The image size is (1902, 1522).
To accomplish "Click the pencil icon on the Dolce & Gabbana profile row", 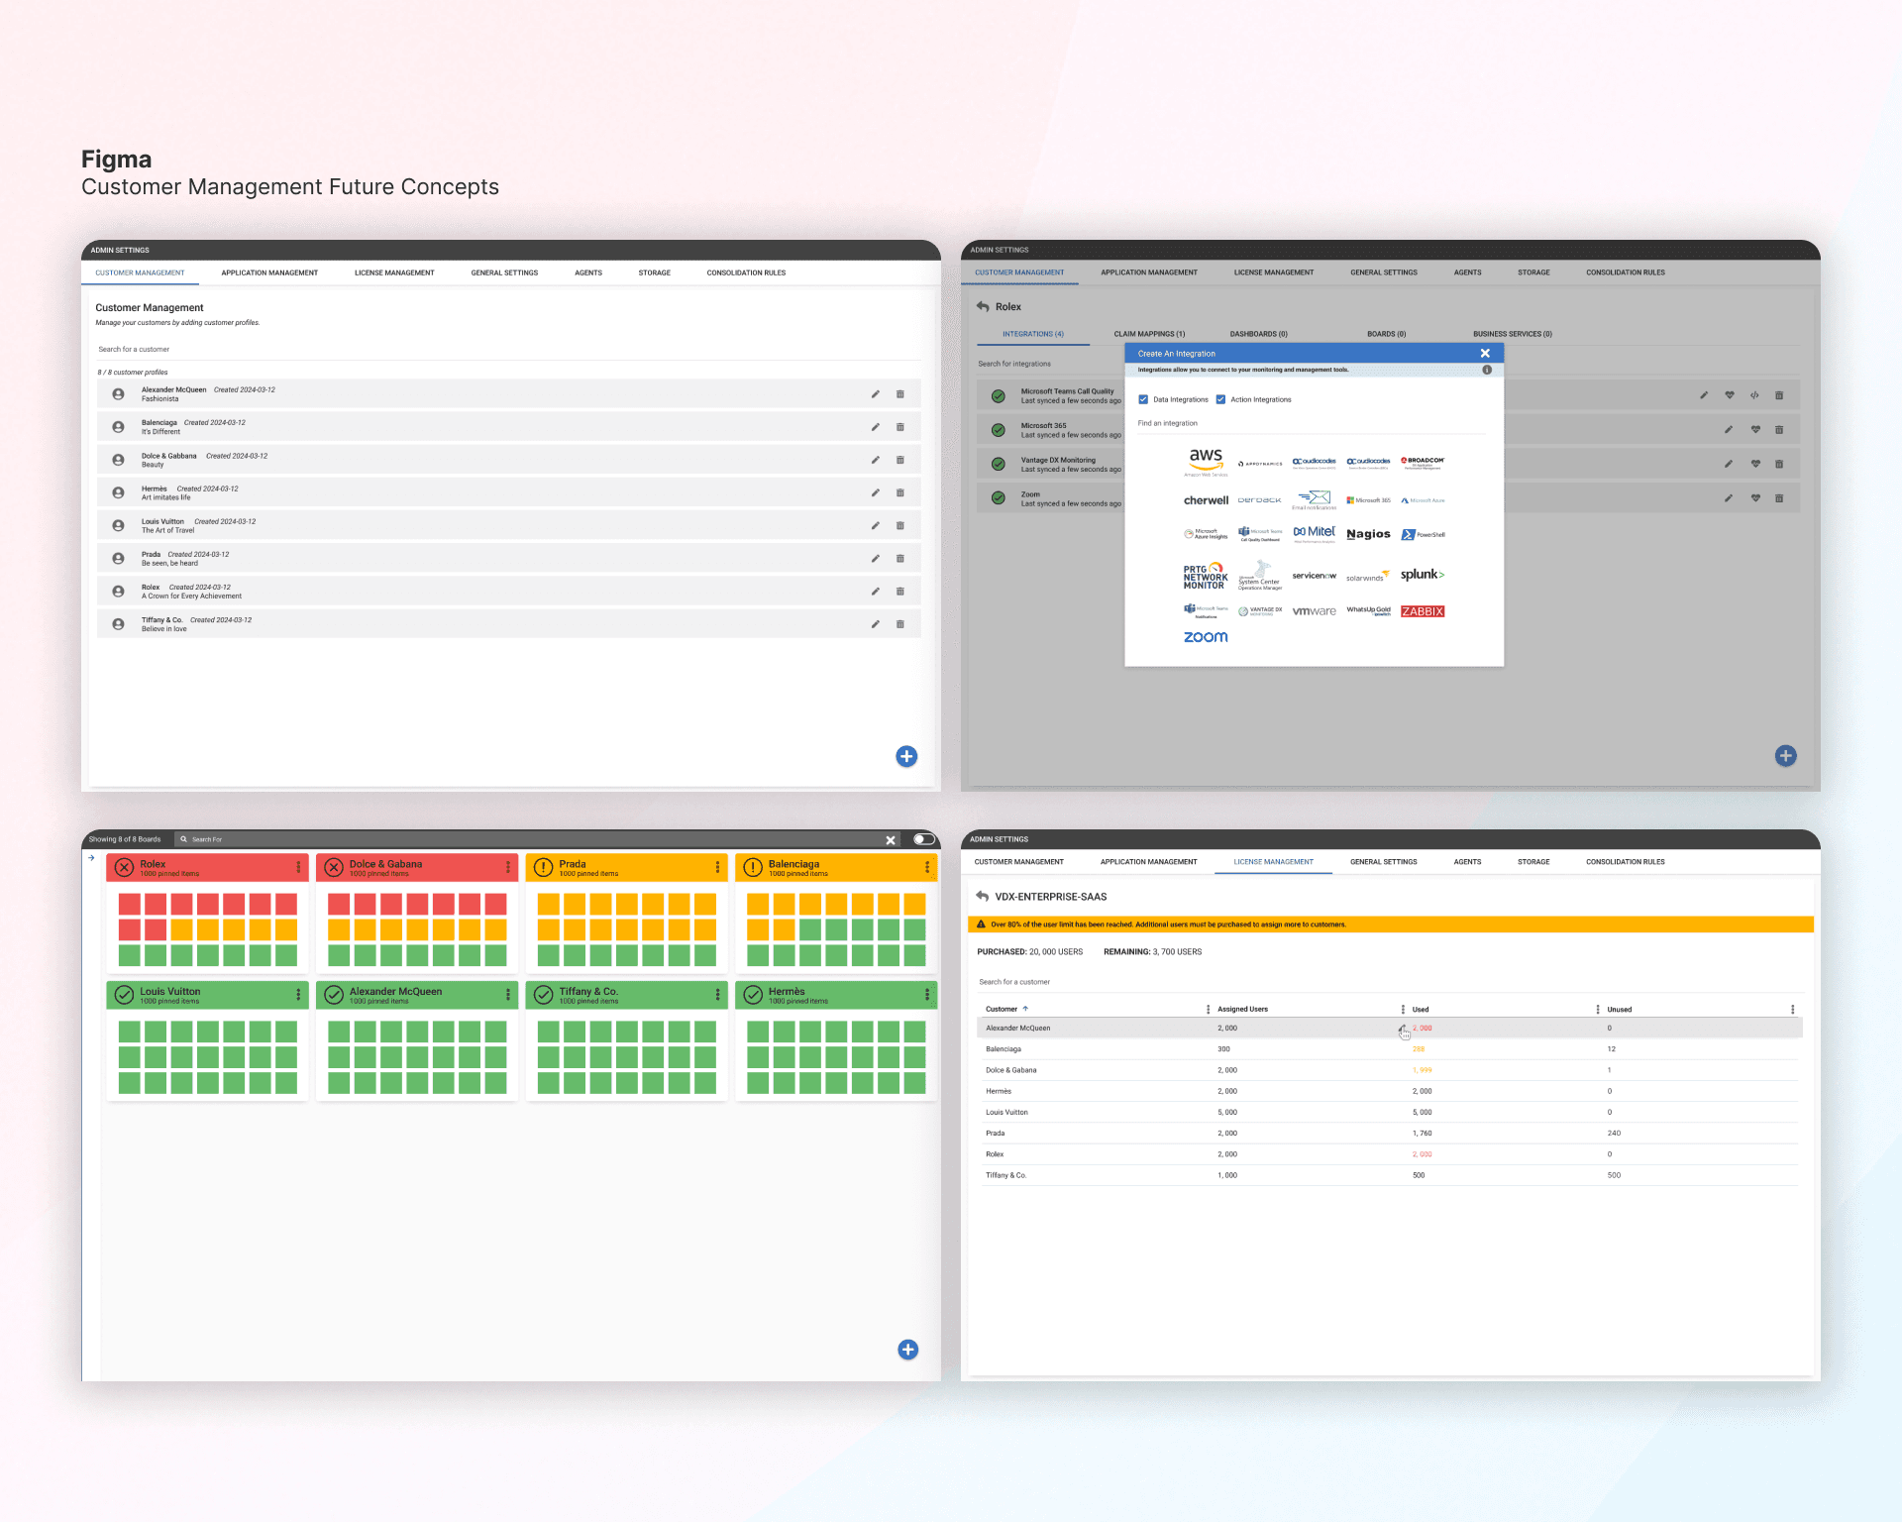I will point(876,460).
